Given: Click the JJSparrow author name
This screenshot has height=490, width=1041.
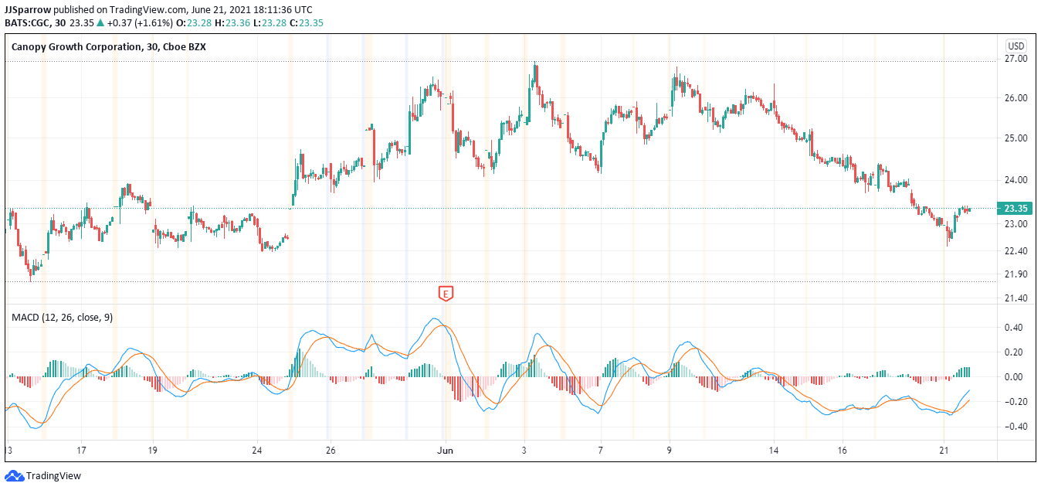Looking at the screenshot, I should 28,10.
